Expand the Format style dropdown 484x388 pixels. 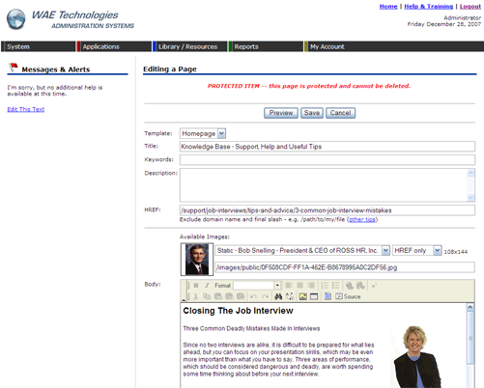tap(277, 286)
